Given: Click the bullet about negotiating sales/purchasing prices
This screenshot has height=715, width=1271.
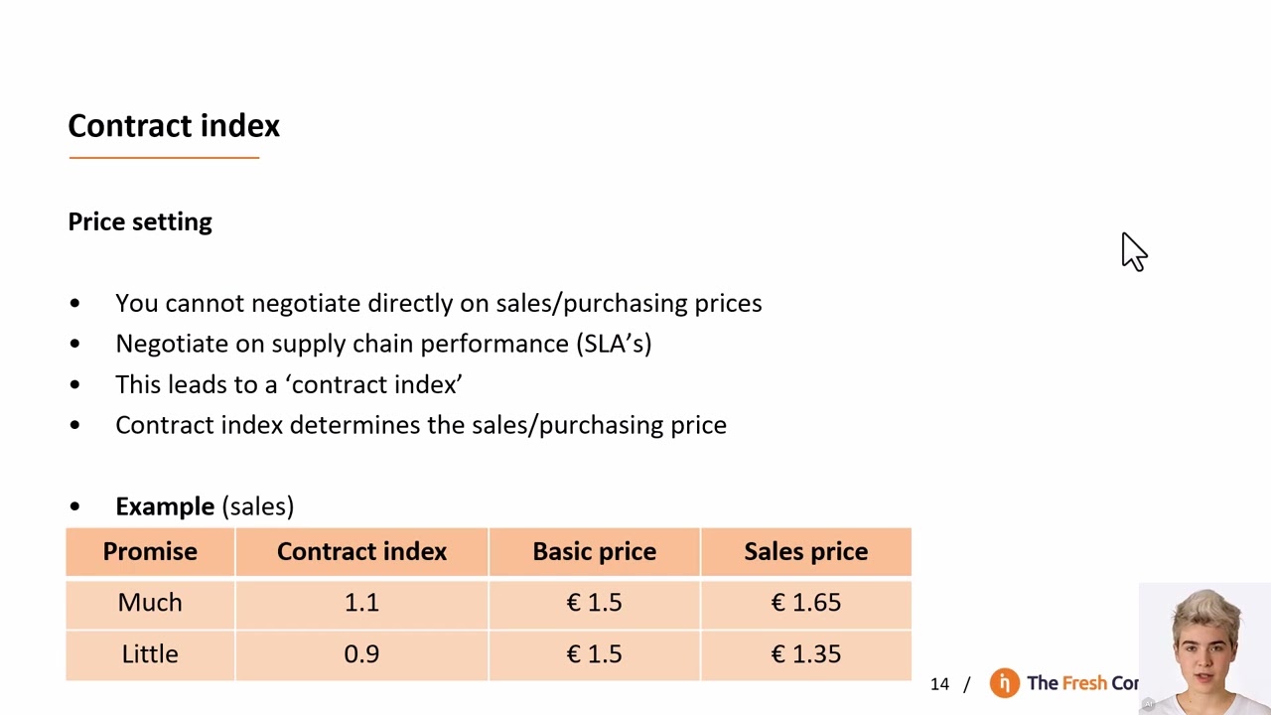Looking at the screenshot, I should 438,303.
